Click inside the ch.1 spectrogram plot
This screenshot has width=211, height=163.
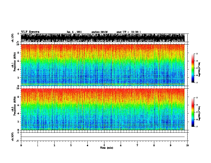103,65
